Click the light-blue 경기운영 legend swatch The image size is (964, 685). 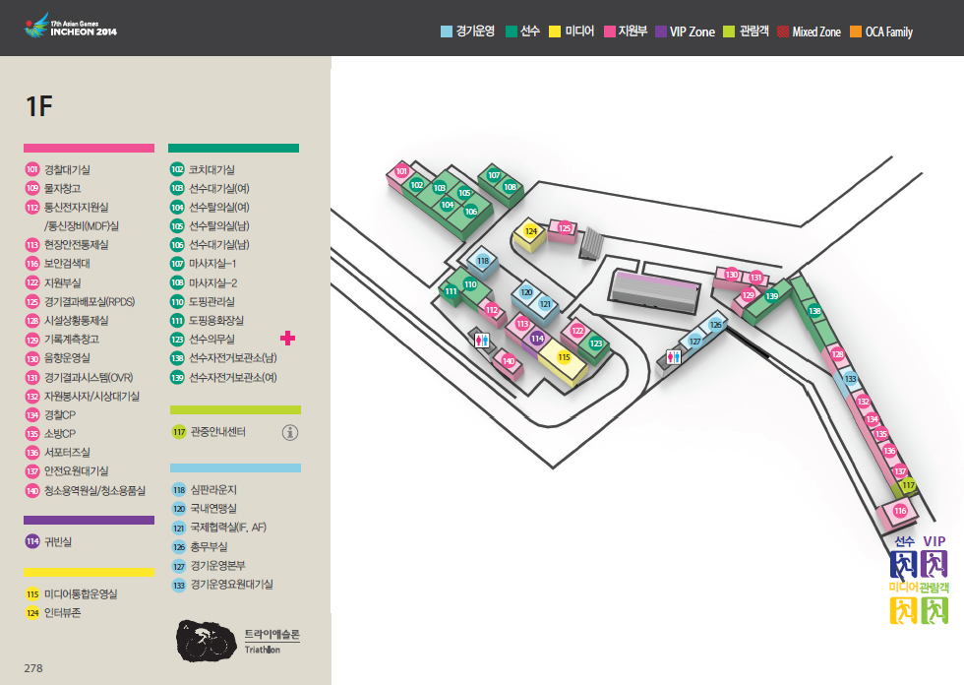click(447, 31)
